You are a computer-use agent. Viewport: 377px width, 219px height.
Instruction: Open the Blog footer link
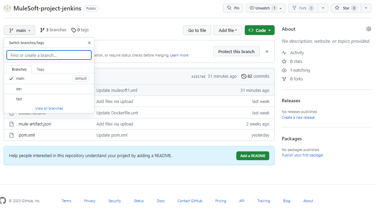(287, 201)
